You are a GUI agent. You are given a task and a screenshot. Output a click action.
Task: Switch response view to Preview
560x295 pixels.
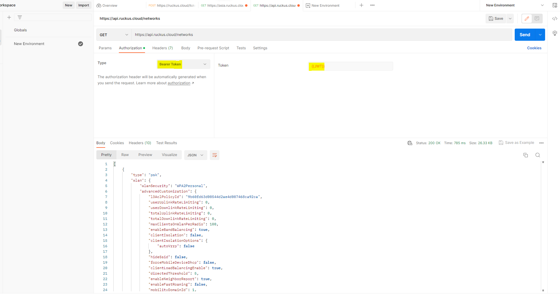[x=145, y=155]
